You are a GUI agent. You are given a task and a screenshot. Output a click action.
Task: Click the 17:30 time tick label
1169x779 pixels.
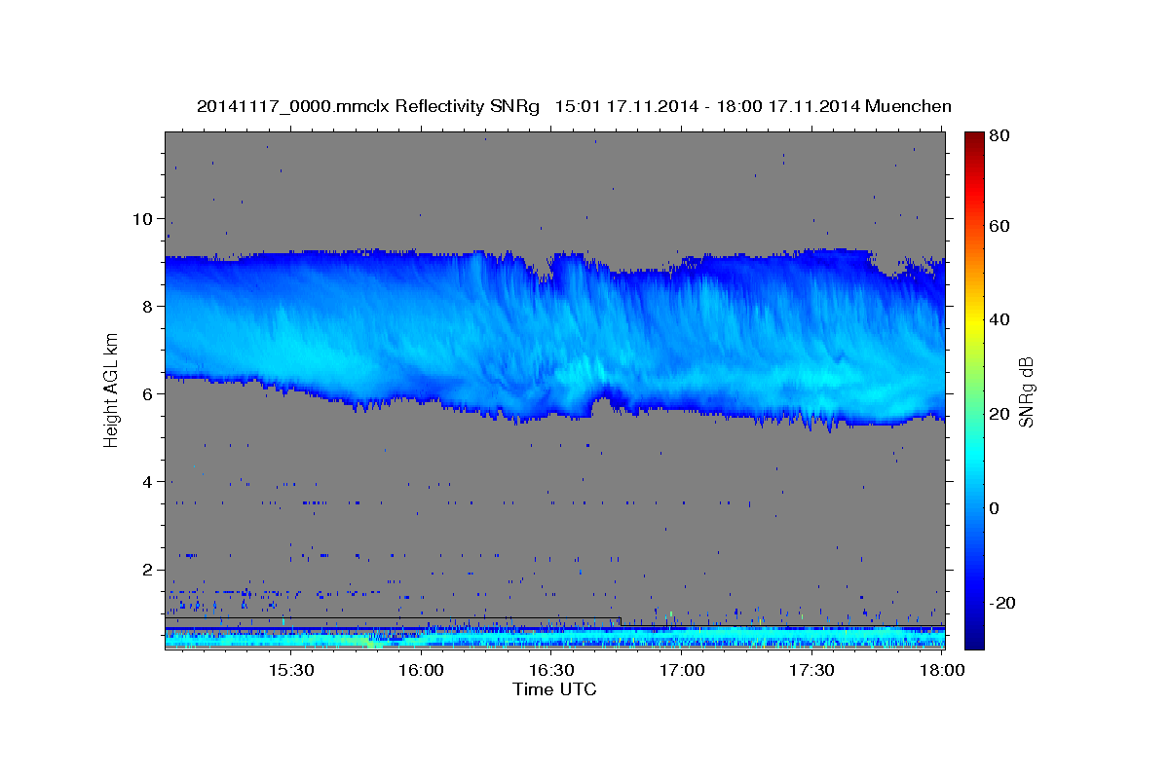(811, 671)
